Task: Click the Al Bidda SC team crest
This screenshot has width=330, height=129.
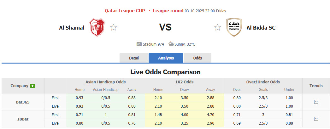Action: [234, 27]
